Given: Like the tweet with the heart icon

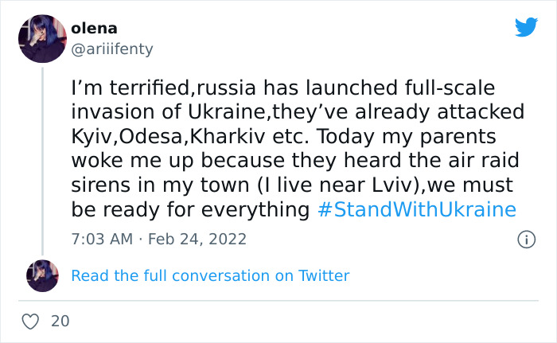Looking at the screenshot, I should pos(32,322).
